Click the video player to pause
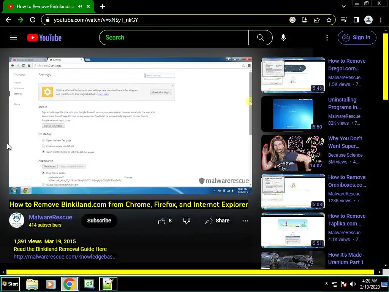Image resolution: width=389 pixels, height=292 pixels. [x=131, y=125]
